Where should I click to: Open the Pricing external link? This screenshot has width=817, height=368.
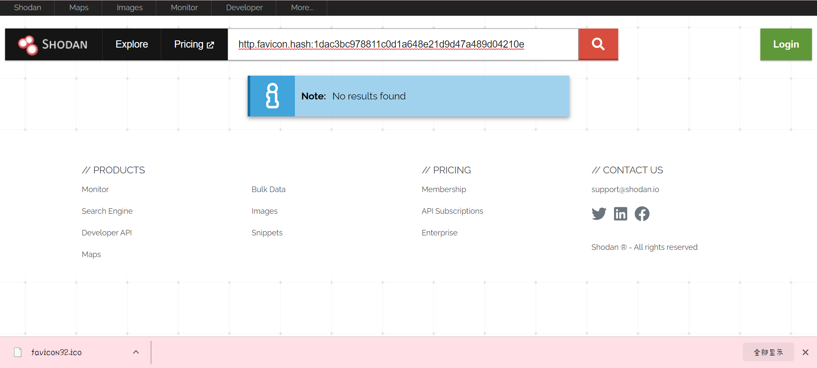(194, 44)
